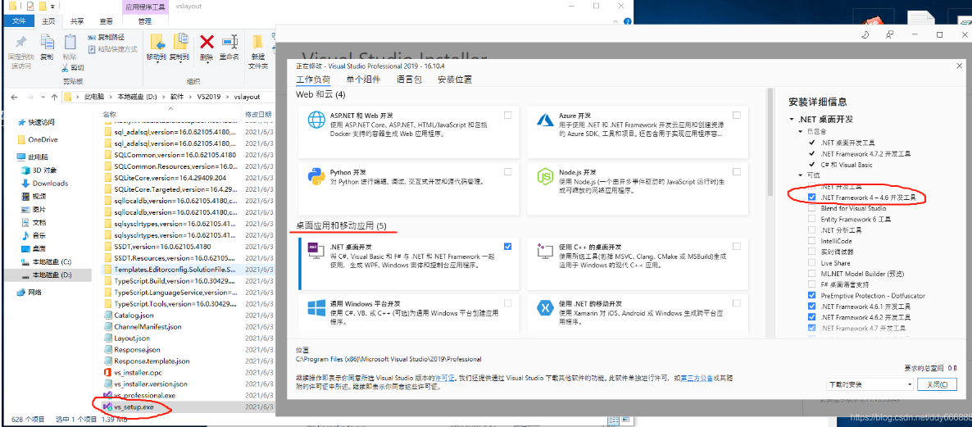Screen dimensions: 972x427
Task: Click the Cut (剪切) scissors icon
Action: tap(66, 67)
